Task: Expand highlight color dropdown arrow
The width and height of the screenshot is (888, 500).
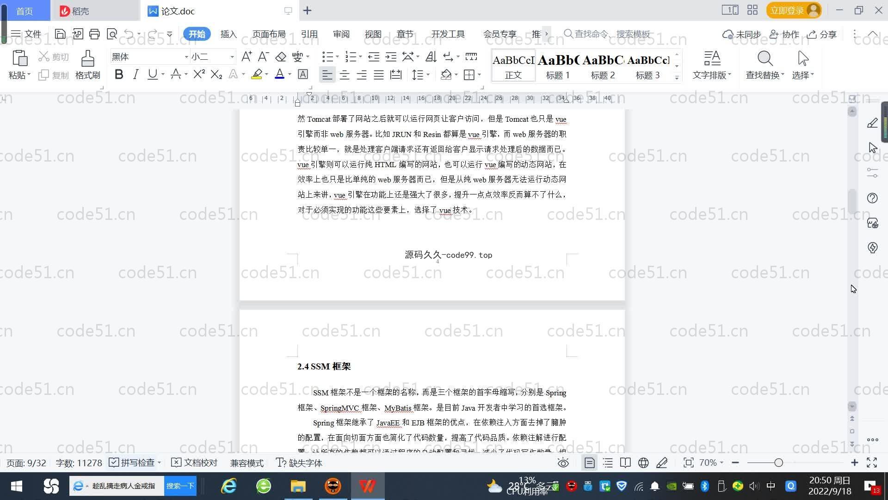Action: click(x=267, y=75)
